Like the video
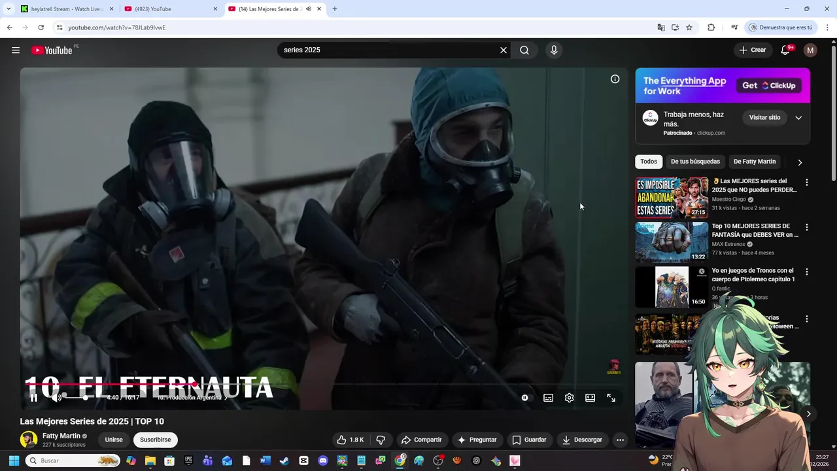Image resolution: width=837 pixels, height=471 pixels. 350,440
